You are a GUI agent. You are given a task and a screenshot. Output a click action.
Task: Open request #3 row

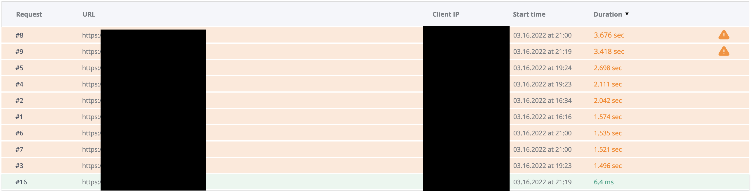(x=375, y=166)
